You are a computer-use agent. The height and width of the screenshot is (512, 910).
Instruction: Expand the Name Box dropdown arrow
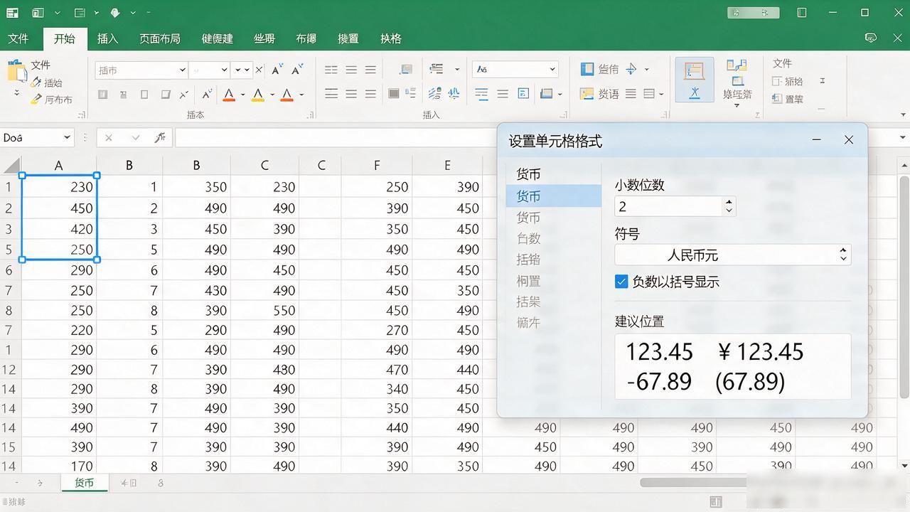click(68, 137)
